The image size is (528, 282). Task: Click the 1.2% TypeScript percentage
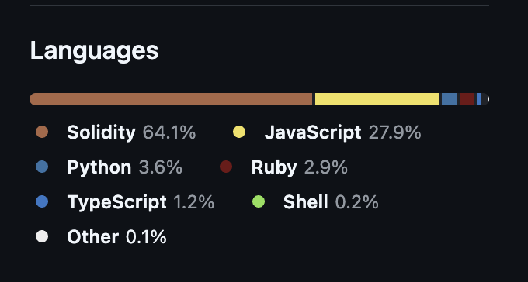[x=194, y=202]
